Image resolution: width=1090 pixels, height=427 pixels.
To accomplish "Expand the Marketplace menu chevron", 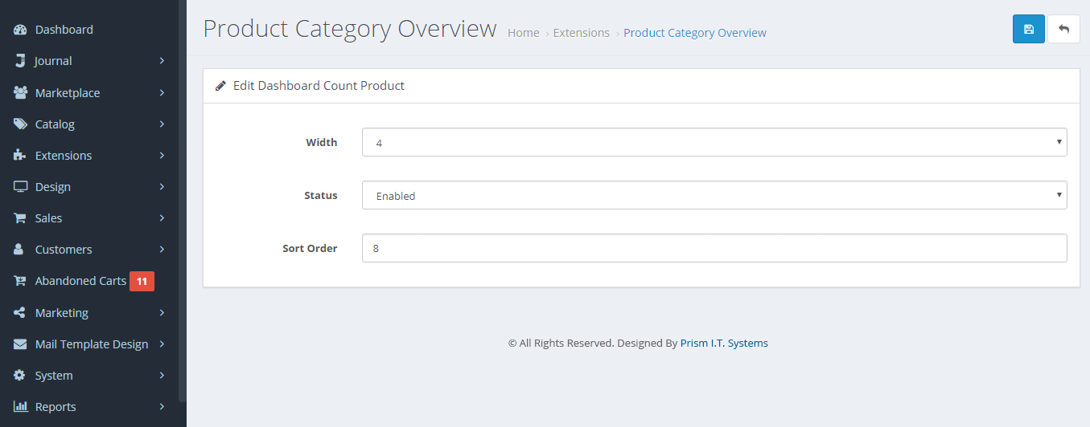I will tap(162, 93).
